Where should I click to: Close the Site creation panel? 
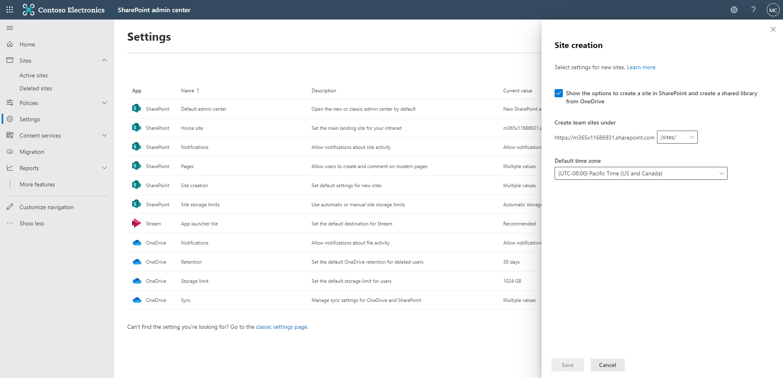click(773, 29)
